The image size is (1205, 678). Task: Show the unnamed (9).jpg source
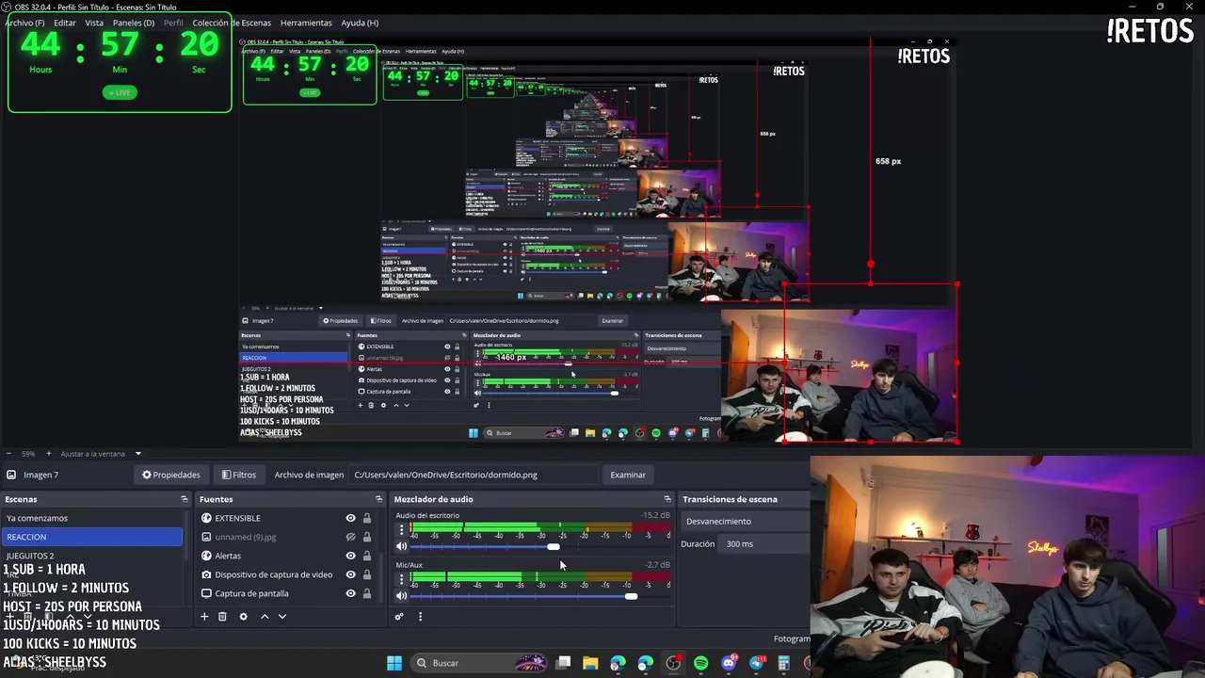(351, 537)
